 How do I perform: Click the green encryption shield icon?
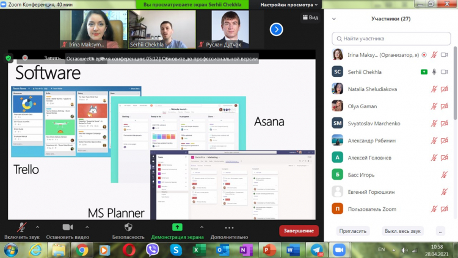pos(9,58)
